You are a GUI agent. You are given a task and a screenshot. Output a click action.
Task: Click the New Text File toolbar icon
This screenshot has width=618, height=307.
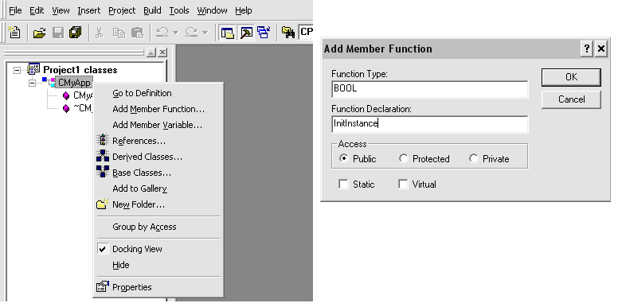click(x=14, y=33)
